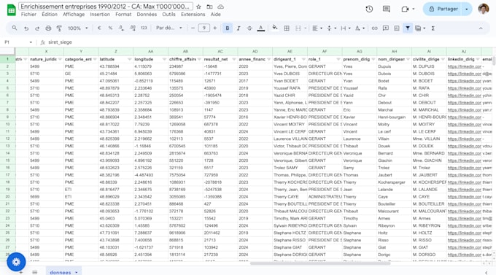Open all sheets list icon
Image resolution: width=496 pixels, height=275 pixels.
35,272
